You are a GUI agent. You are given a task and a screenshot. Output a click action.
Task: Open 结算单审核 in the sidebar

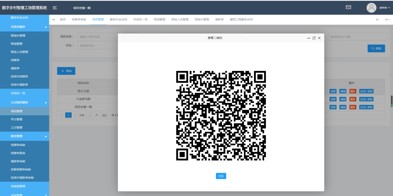click(x=25, y=145)
